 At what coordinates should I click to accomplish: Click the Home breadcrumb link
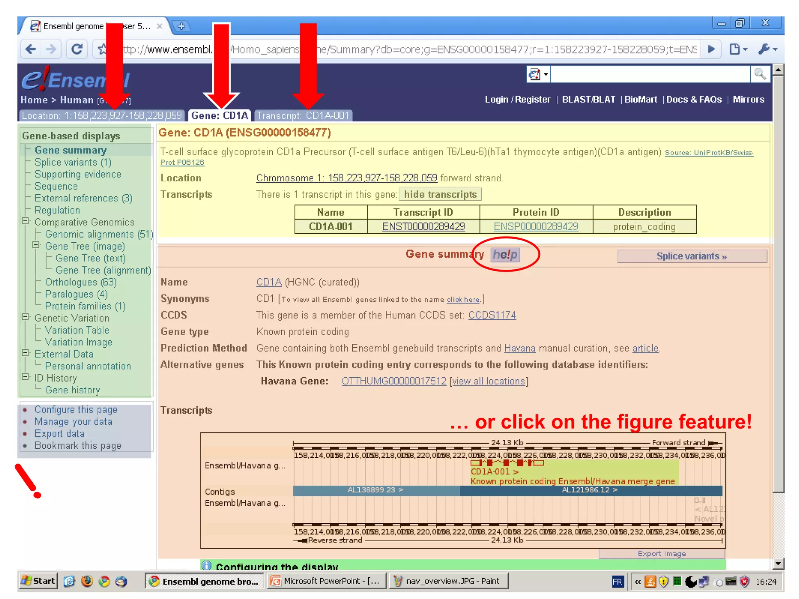[x=34, y=100]
